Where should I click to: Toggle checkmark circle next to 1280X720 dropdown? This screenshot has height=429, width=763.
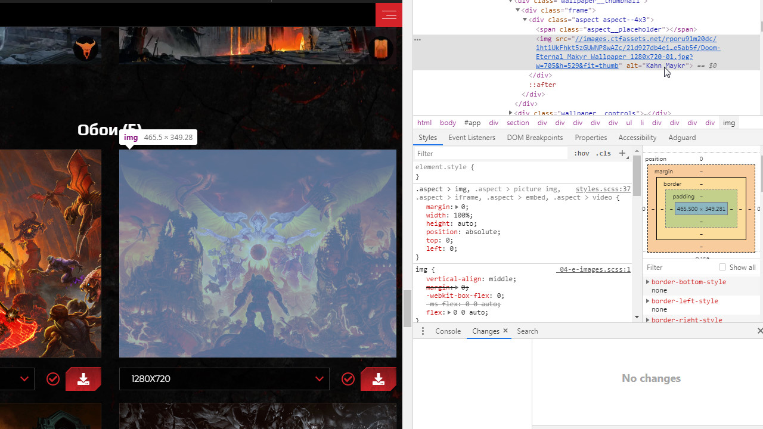point(348,379)
